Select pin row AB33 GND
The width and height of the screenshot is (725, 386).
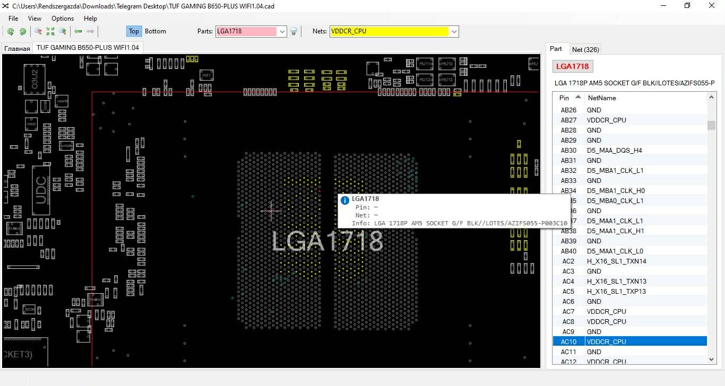pos(630,180)
